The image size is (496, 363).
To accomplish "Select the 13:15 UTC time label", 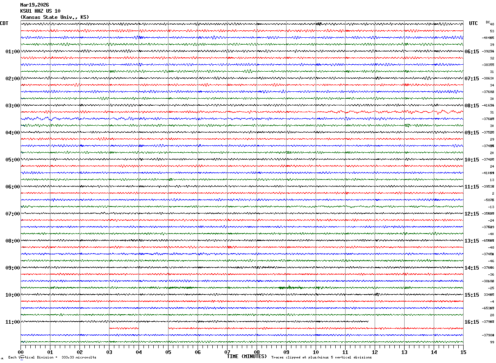I will [471, 241].
